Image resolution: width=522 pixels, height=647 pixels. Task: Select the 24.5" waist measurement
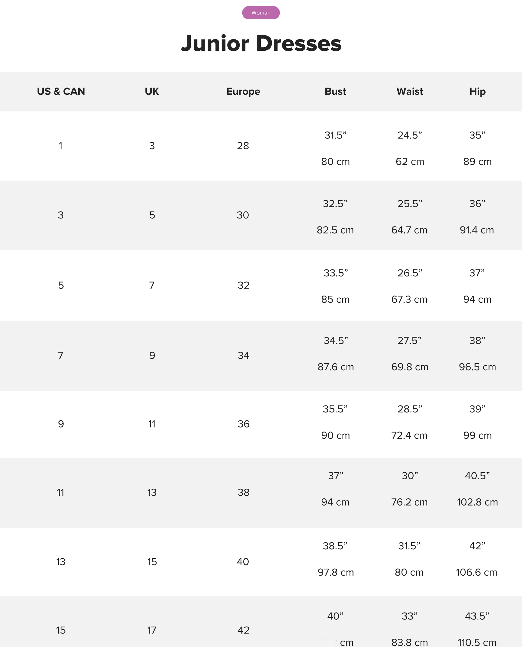click(x=410, y=135)
